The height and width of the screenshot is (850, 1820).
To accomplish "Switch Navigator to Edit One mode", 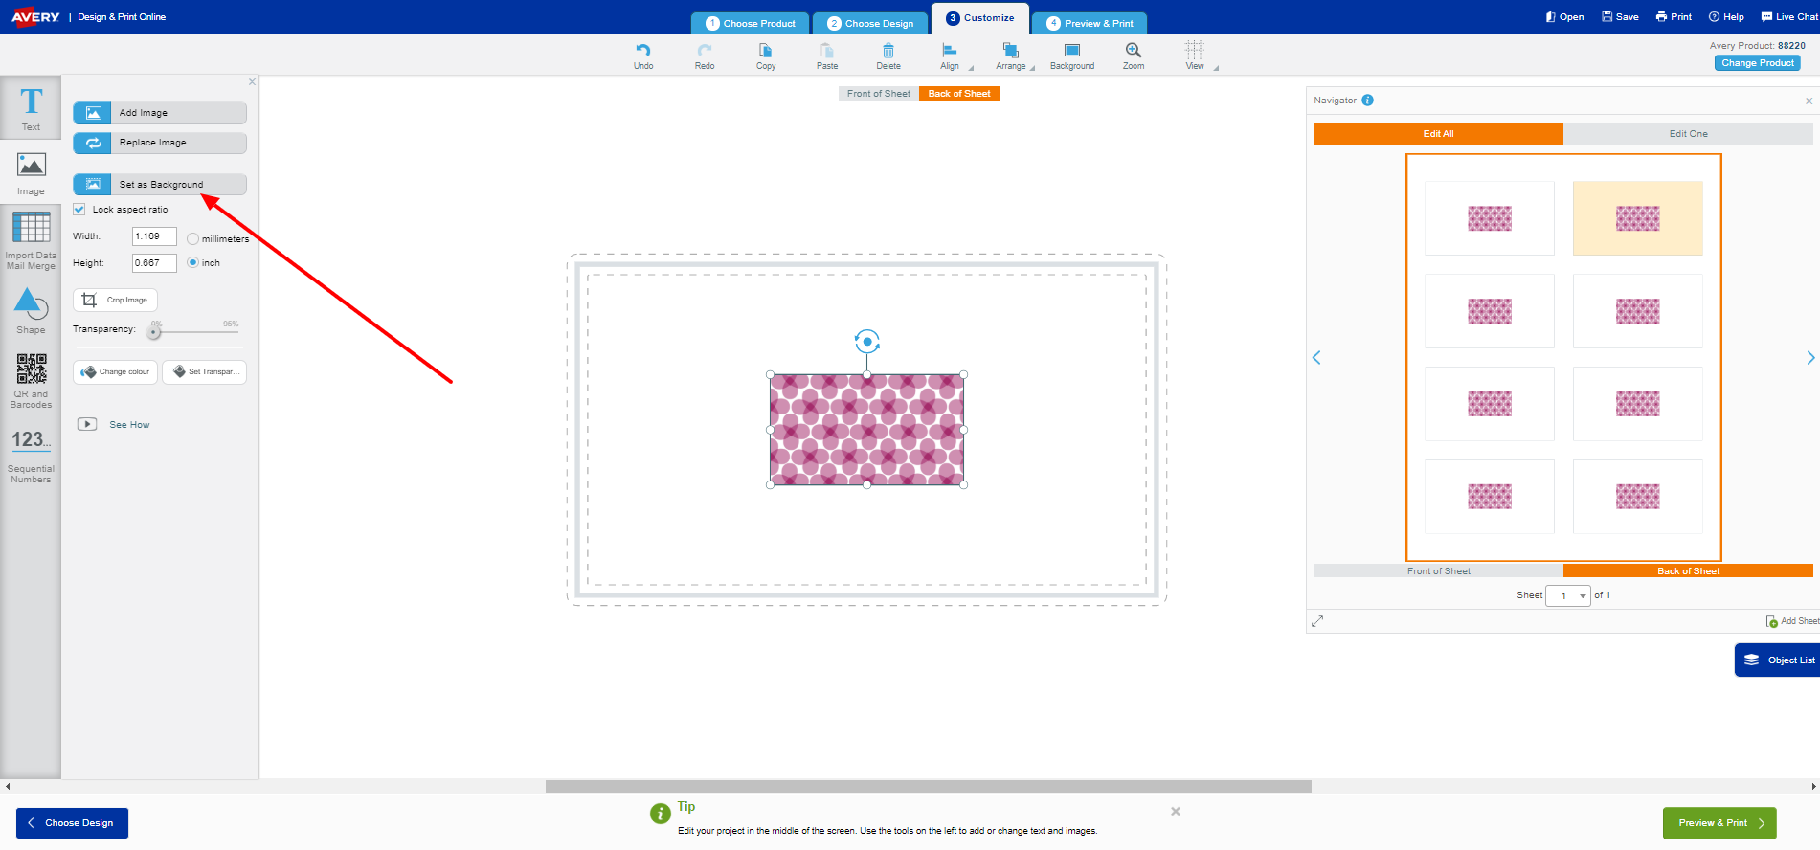I will click(1688, 134).
